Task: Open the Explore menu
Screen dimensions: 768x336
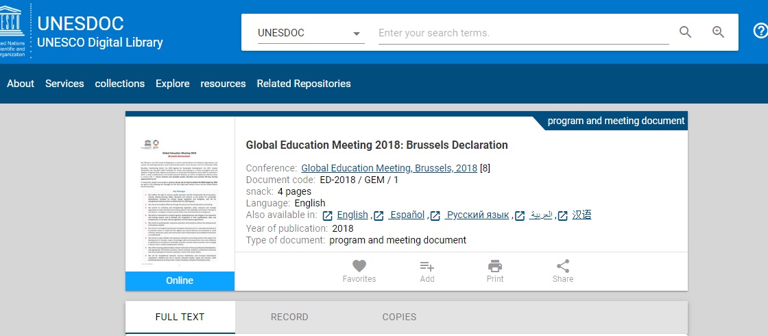Action: [x=172, y=84]
